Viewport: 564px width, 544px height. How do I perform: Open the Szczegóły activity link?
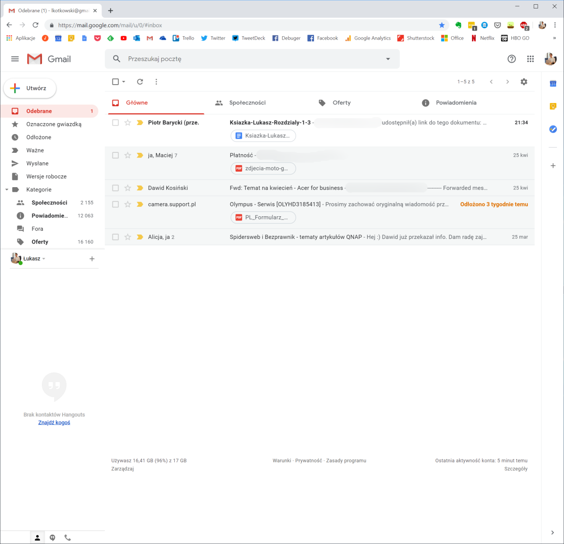pyautogui.click(x=516, y=469)
